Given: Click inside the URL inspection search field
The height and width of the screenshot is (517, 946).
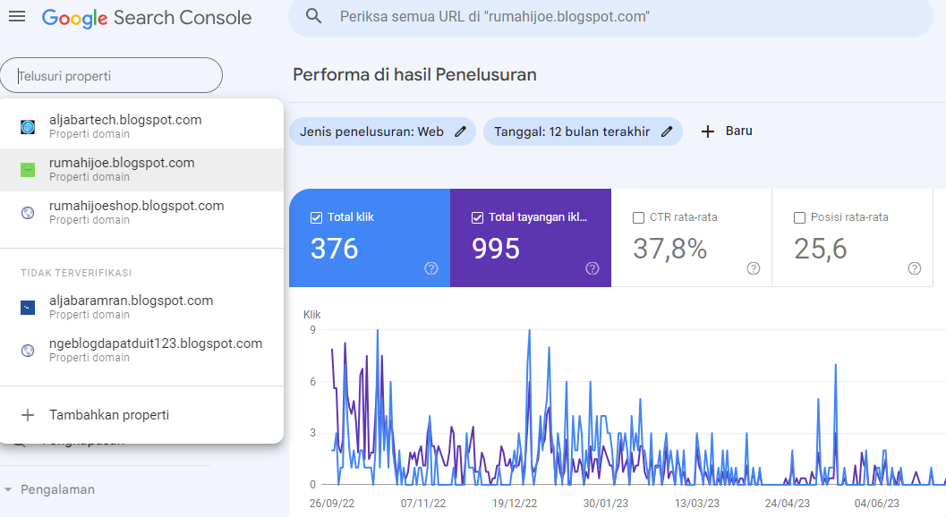Looking at the screenshot, I should point(610,17).
